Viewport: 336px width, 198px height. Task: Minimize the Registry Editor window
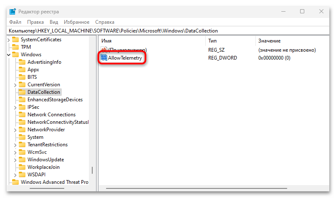(283, 11)
